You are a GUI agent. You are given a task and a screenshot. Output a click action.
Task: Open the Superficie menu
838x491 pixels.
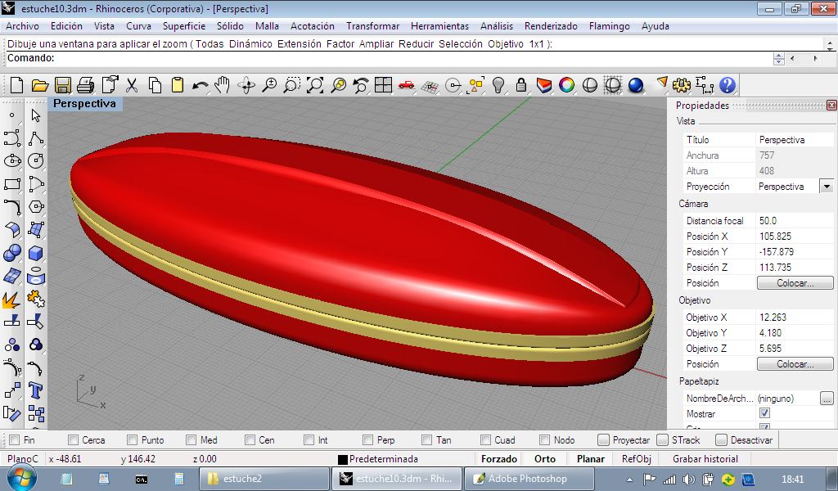pos(183,26)
